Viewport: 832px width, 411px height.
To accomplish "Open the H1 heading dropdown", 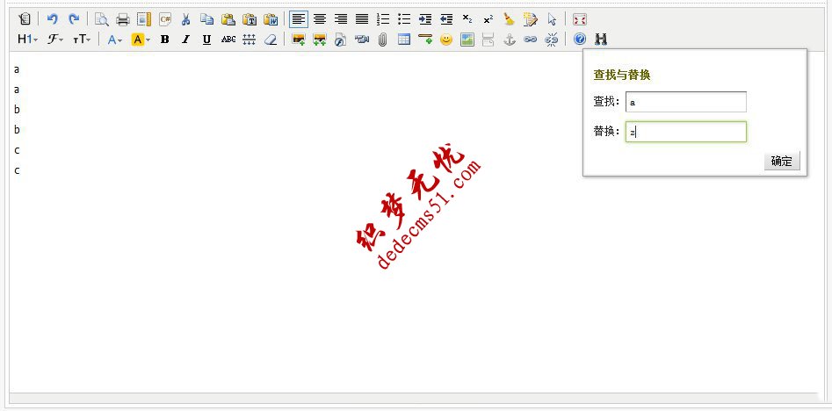I will [x=28, y=40].
